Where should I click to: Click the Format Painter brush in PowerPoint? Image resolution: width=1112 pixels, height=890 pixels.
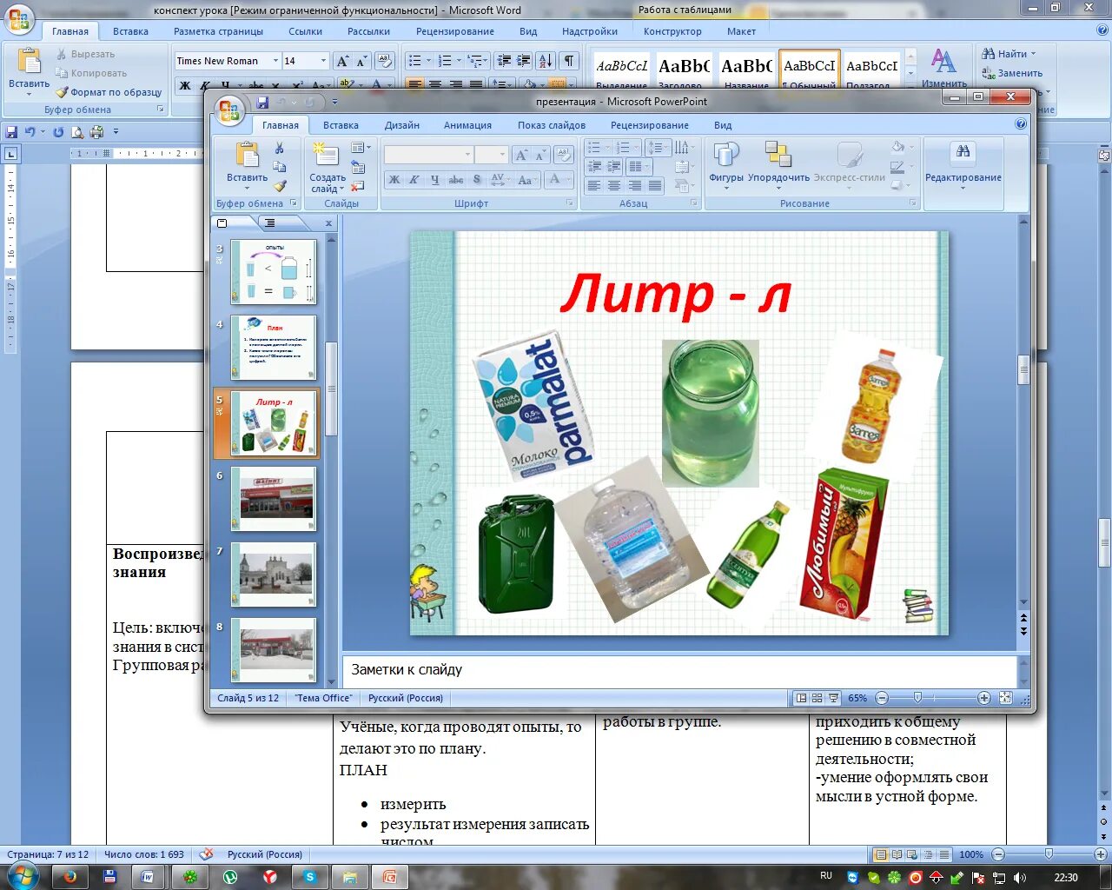coord(279,185)
